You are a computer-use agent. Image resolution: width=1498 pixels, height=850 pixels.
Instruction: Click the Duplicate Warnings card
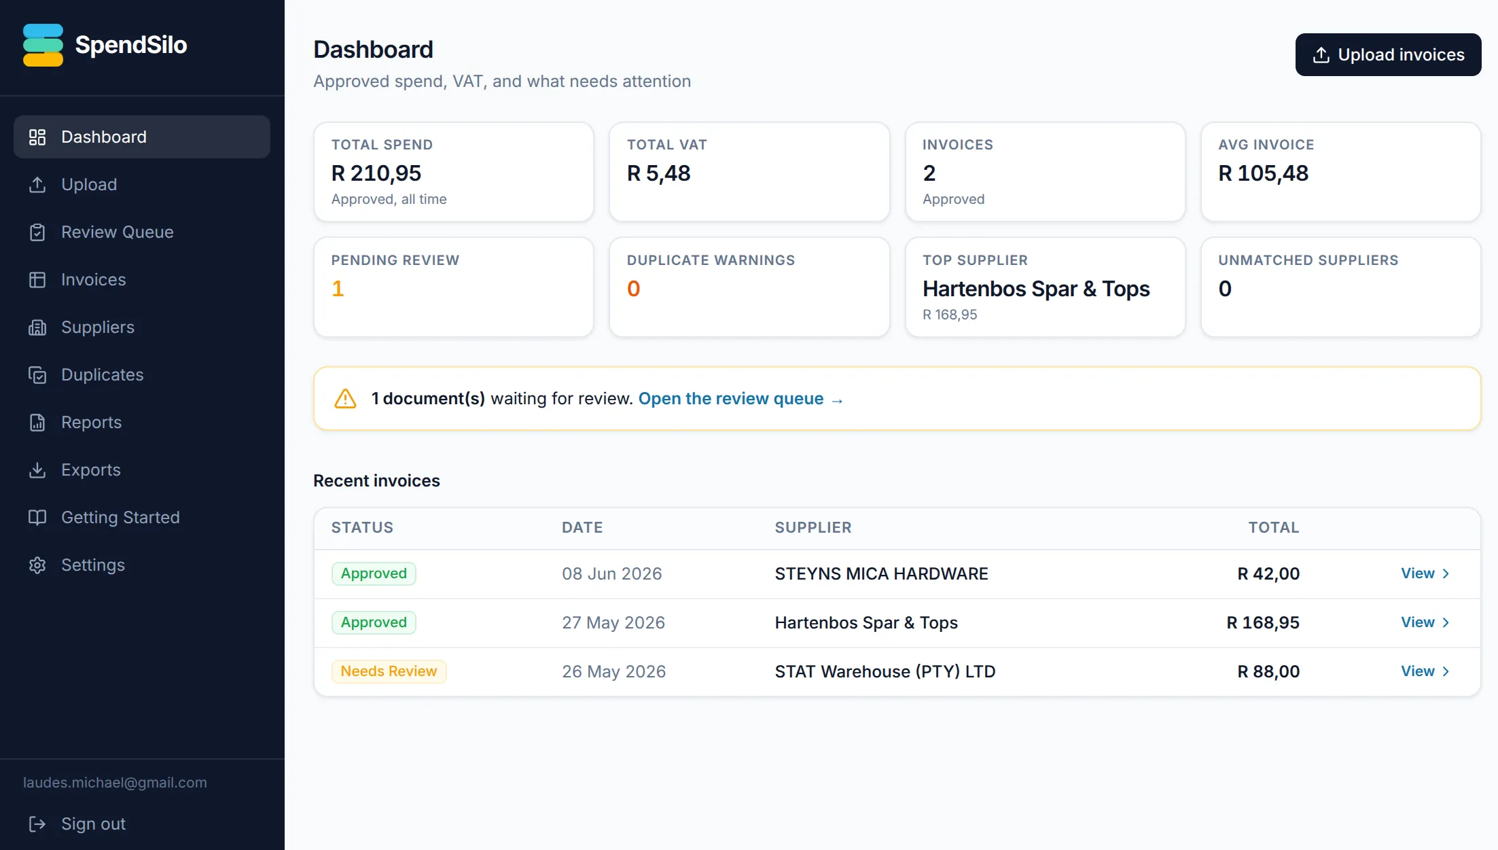point(749,287)
